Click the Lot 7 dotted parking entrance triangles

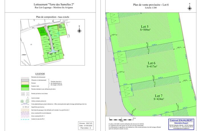pyautogui.click(x=126, y=91)
